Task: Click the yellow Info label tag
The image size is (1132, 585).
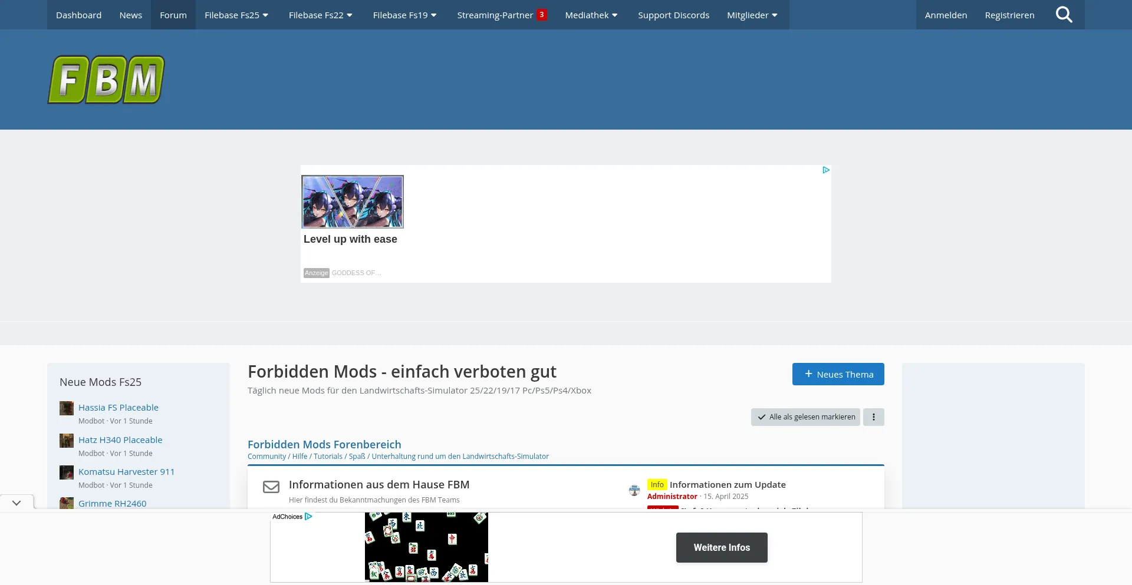Action: pos(657,485)
